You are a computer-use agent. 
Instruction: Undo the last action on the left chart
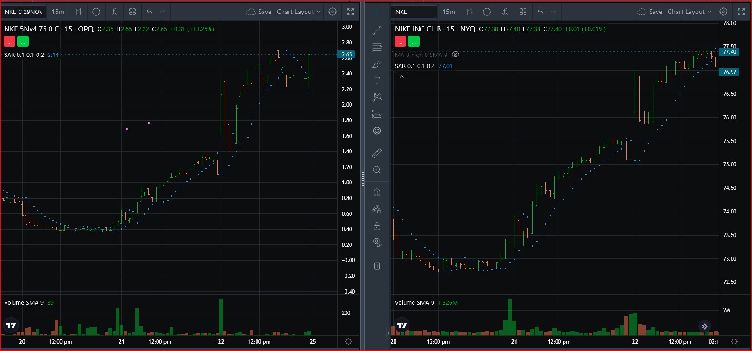(x=149, y=12)
